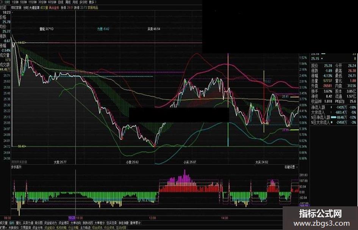Click the 5日大宗流入 row
This screenshot has height=230, width=358.
click(x=334, y=122)
